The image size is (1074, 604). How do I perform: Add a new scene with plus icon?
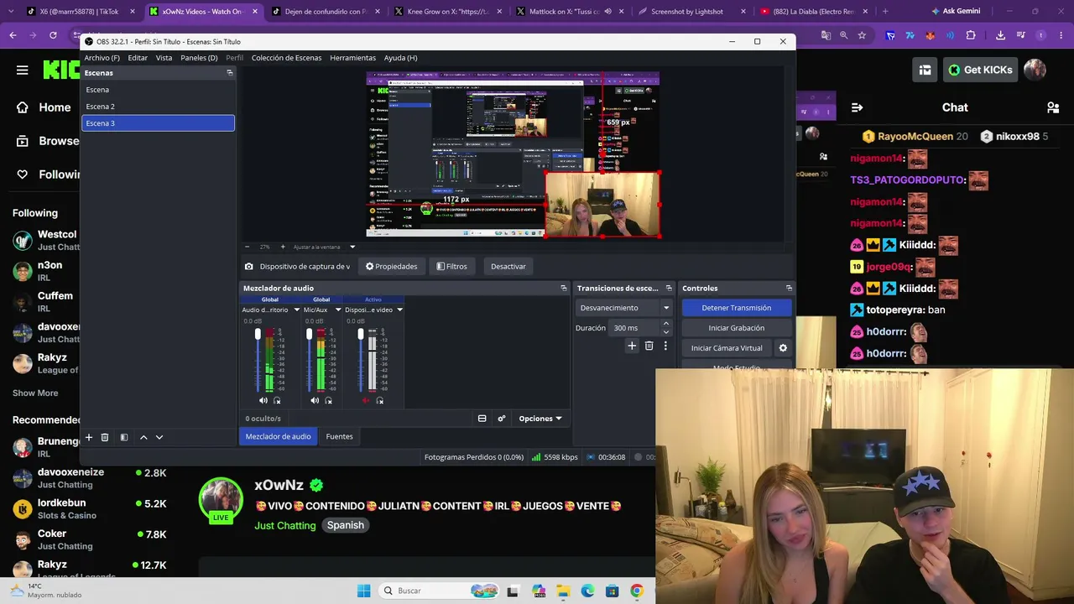[89, 437]
